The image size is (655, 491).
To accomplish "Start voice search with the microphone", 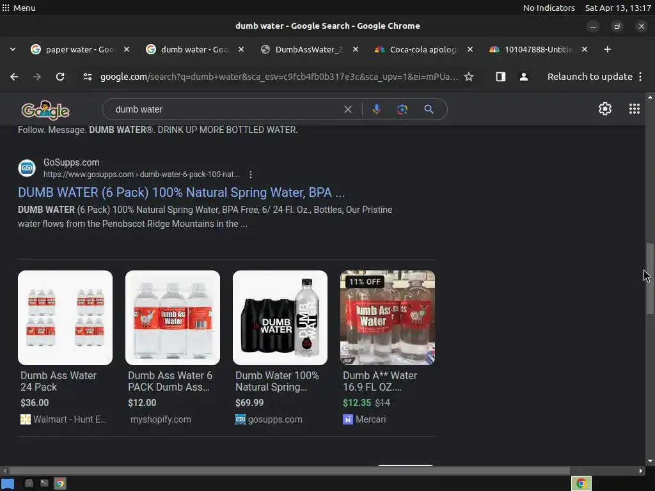I will pos(376,109).
